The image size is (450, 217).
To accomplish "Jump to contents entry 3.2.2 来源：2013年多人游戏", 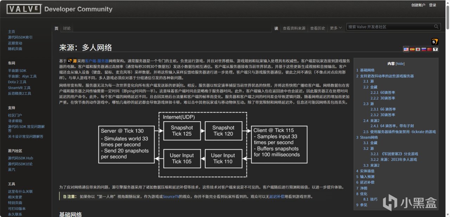I will pos(393,160).
